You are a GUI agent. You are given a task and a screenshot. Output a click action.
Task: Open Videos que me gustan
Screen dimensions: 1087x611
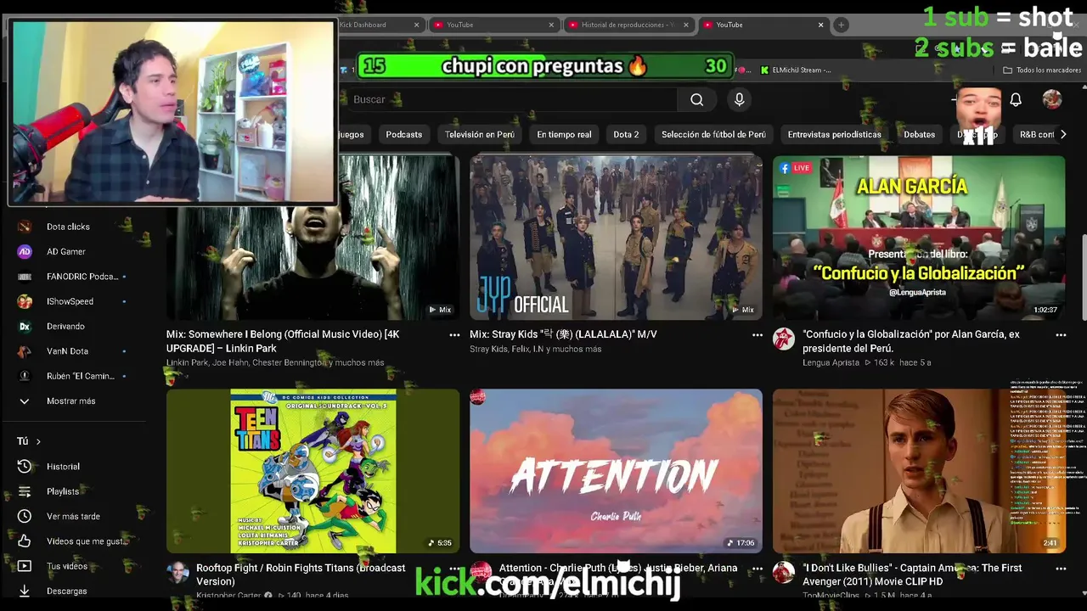(x=87, y=541)
